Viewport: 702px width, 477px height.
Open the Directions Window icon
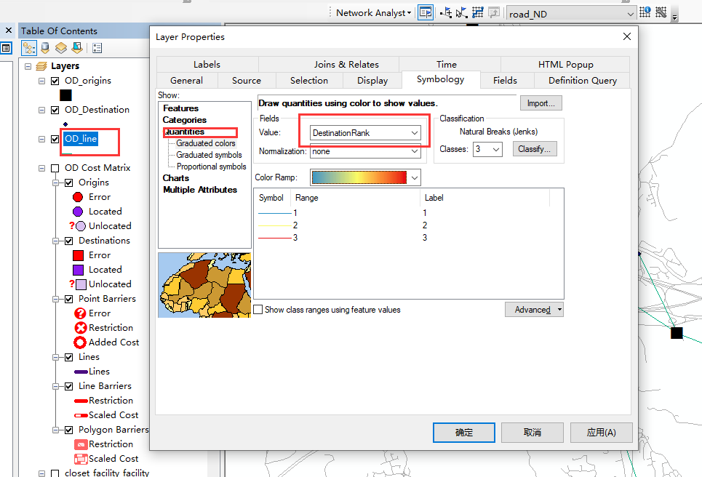(x=493, y=12)
